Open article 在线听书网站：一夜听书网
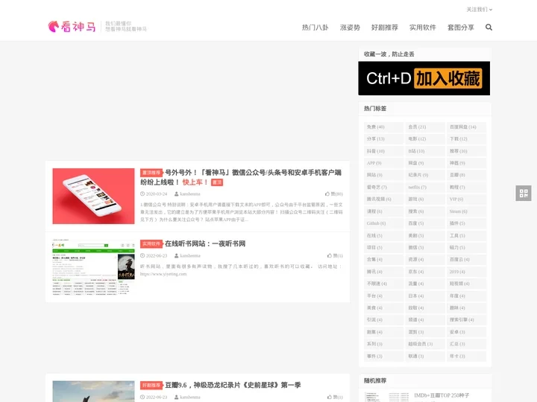Screen dimensions: 537x402 205,243
